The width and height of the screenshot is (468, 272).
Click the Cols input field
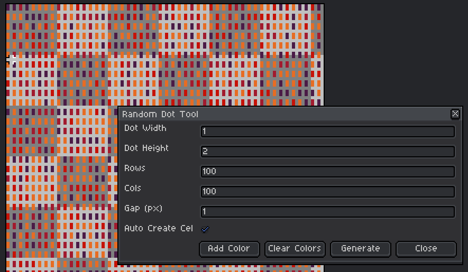[x=328, y=192]
